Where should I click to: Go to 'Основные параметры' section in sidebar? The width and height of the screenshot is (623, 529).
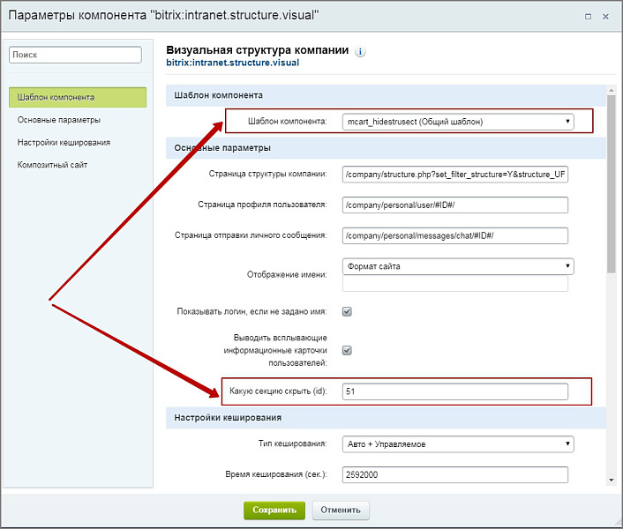click(58, 120)
